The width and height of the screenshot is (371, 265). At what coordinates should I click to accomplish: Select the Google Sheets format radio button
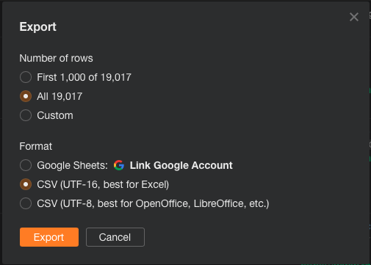[26, 165]
